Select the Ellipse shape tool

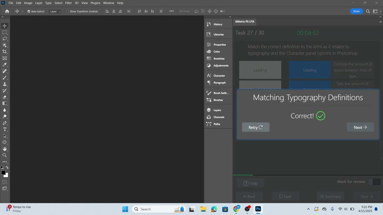tap(4, 142)
